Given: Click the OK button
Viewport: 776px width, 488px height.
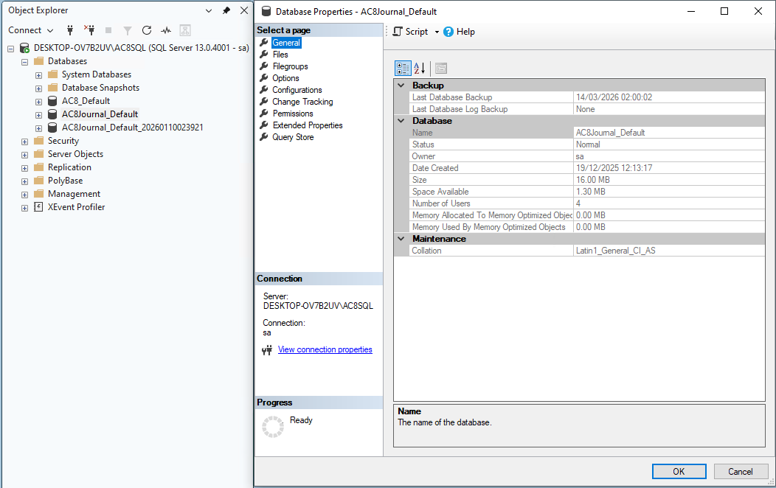Looking at the screenshot, I should point(679,472).
